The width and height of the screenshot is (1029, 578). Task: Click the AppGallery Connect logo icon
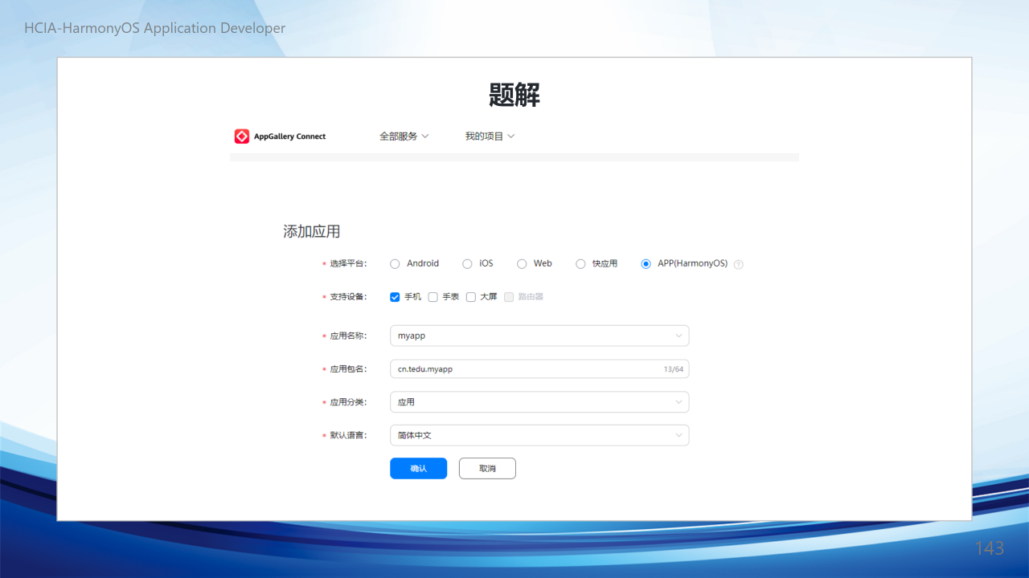tap(242, 136)
